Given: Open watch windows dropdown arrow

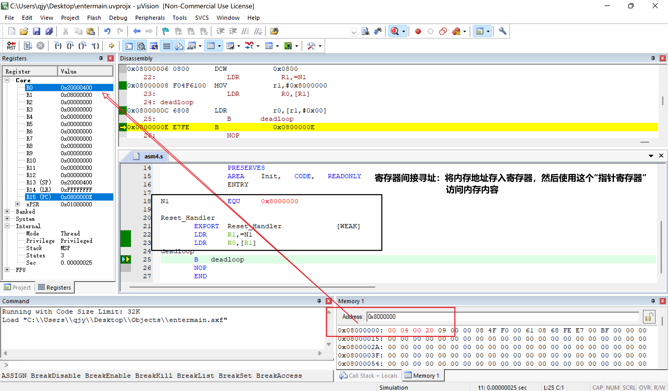Looking at the screenshot, I should pyautogui.click(x=200, y=46).
